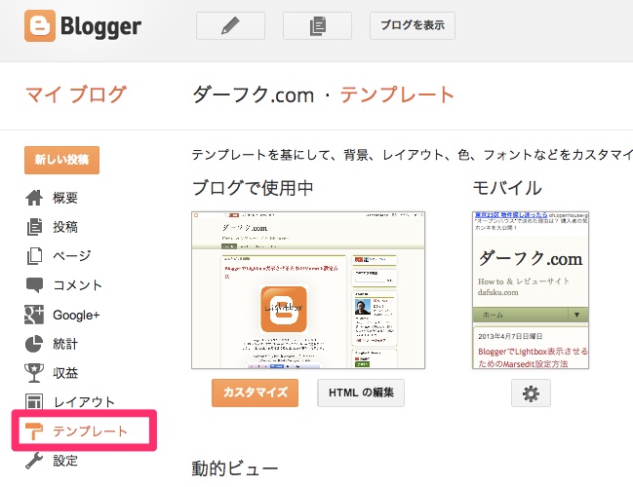The height and width of the screenshot is (487, 633).
Task: Click the Google+ icon in sidebar
Action: pos(34,315)
